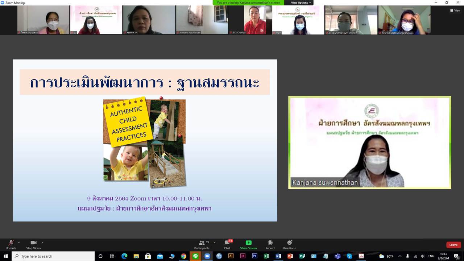Switch to LINE app on taskbar
464x261 pixels.
click(x=195, y=256)
